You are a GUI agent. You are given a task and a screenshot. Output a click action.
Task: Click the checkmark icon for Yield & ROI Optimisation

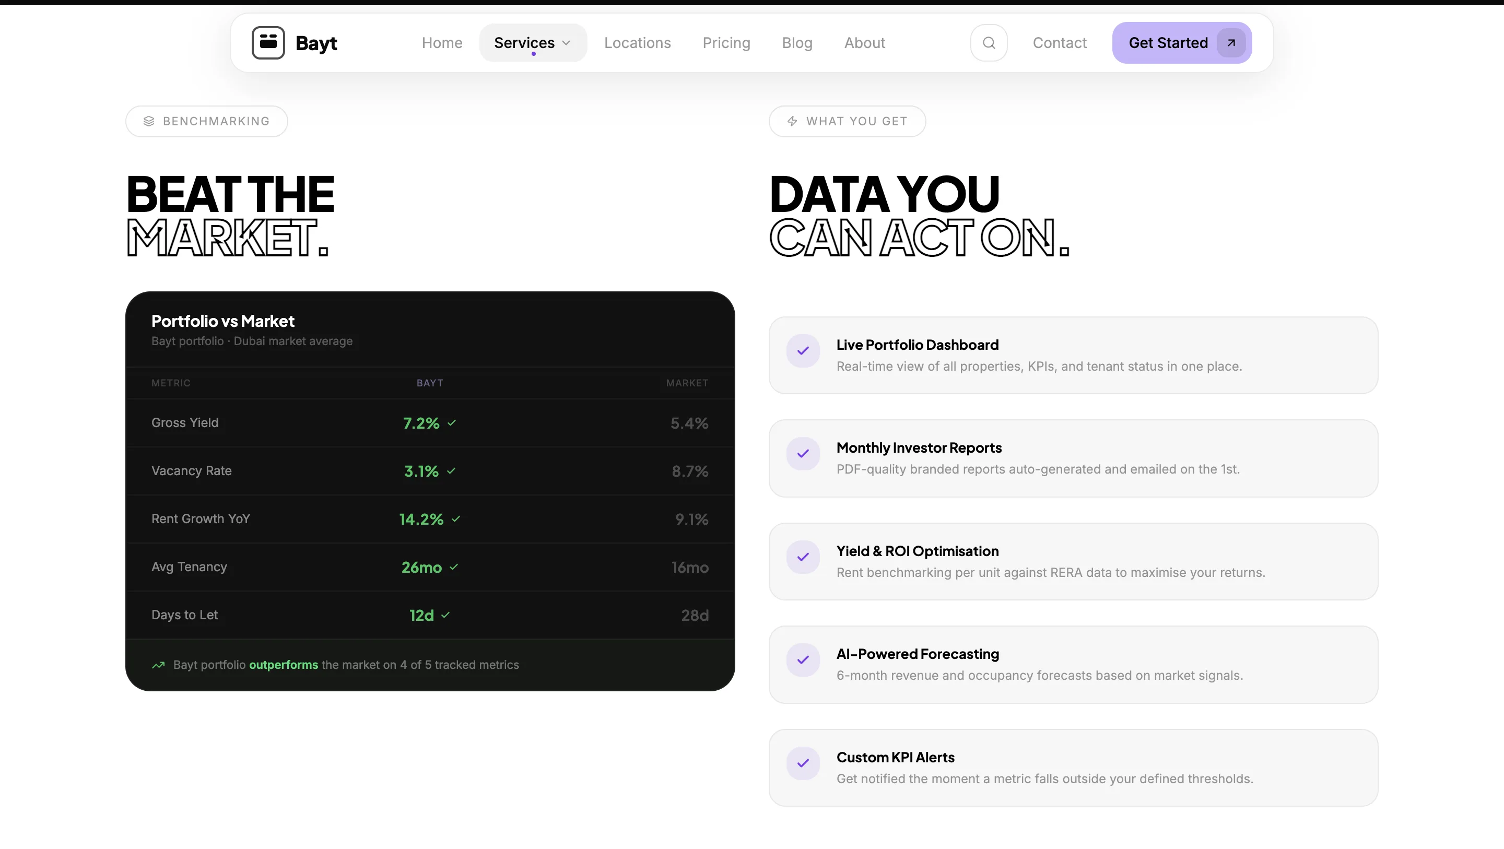point(803,557)
